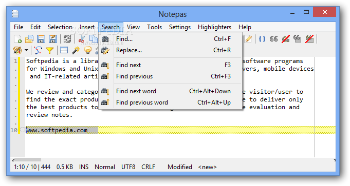
Task: Click the 1:10 / 10 | 444 cursor position status
Action: click(x=32, y=167)
